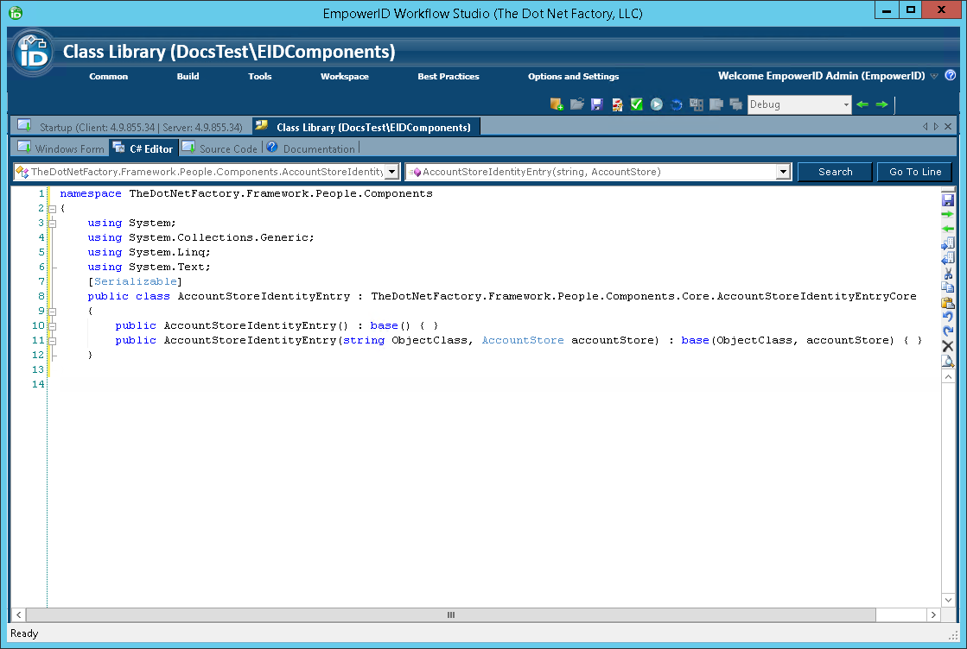Expand the member selector dropdown arrow
The height and width of the screenshot is (649, 967).
tap(783, 172)
